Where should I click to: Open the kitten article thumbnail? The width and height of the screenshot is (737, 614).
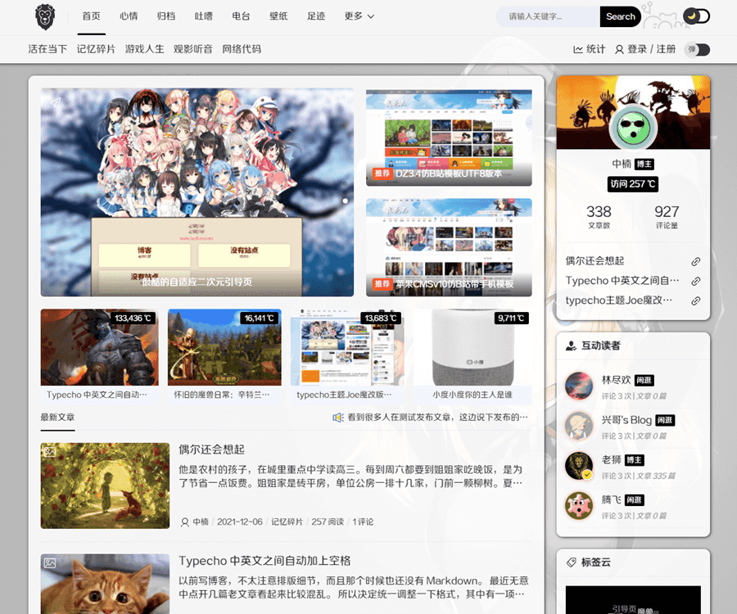tap(106, 584)
